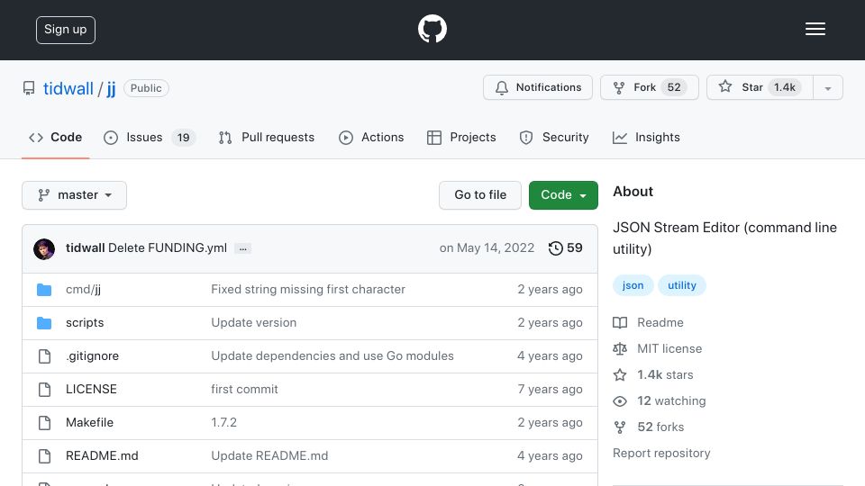Open the tidwall owner link
This screenshot has height=486, width=865.
(68, 88)
